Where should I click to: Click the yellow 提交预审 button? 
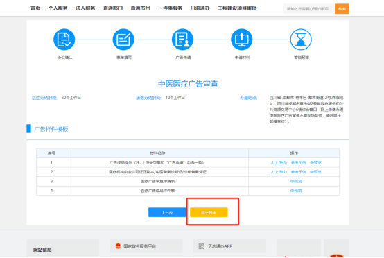pos(209,212)
